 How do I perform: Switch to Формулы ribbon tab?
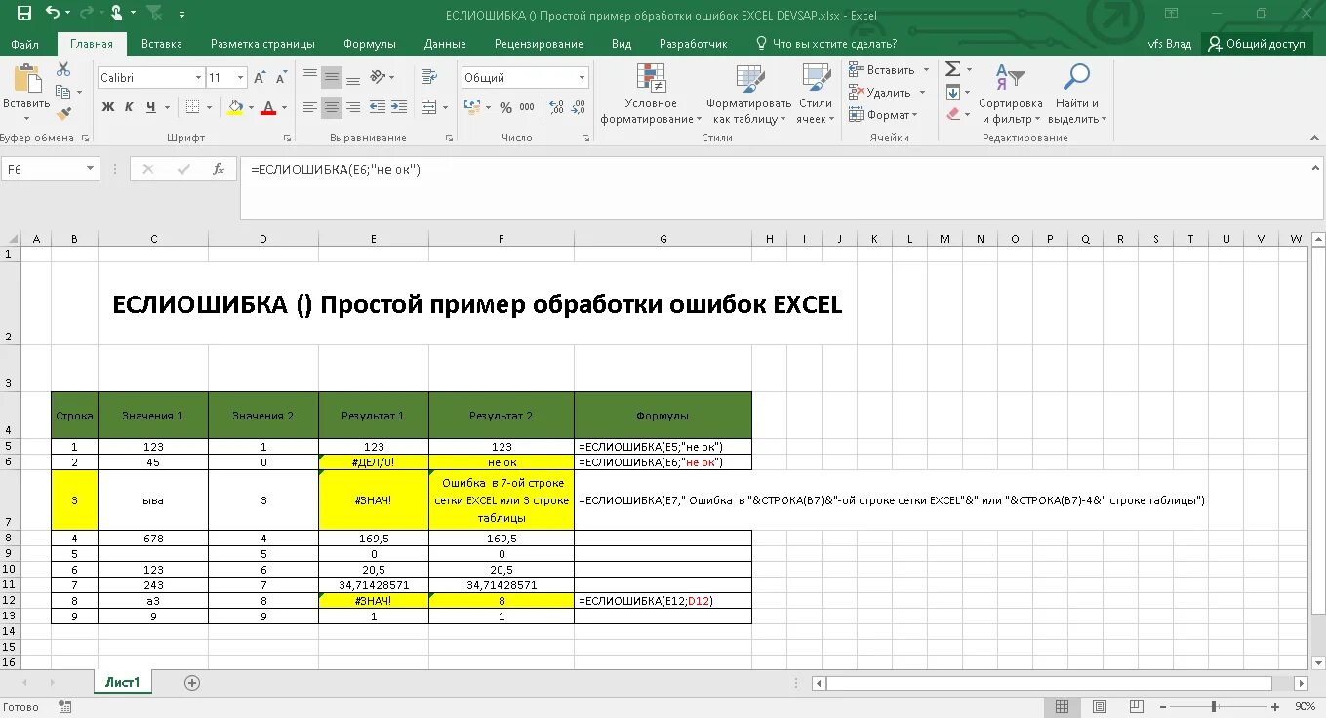(370, 44)
